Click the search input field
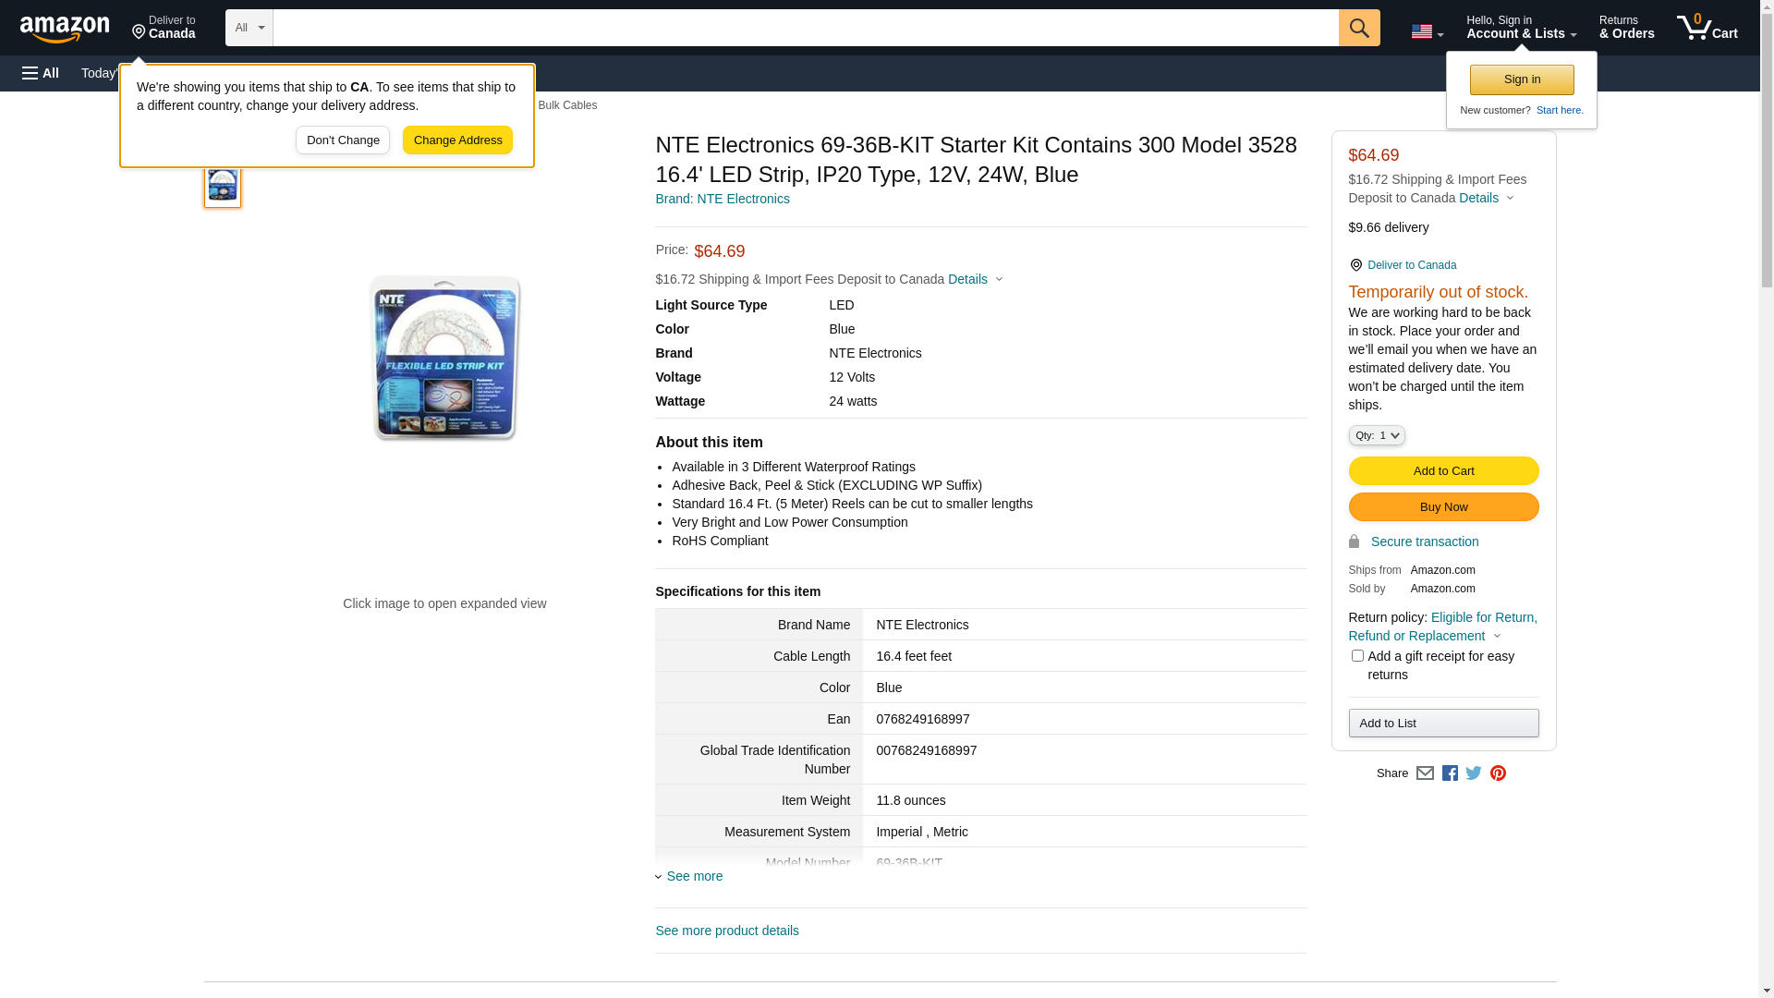Screen dimensions: 1774x998 pyautogui.click(x=804, y=28)
